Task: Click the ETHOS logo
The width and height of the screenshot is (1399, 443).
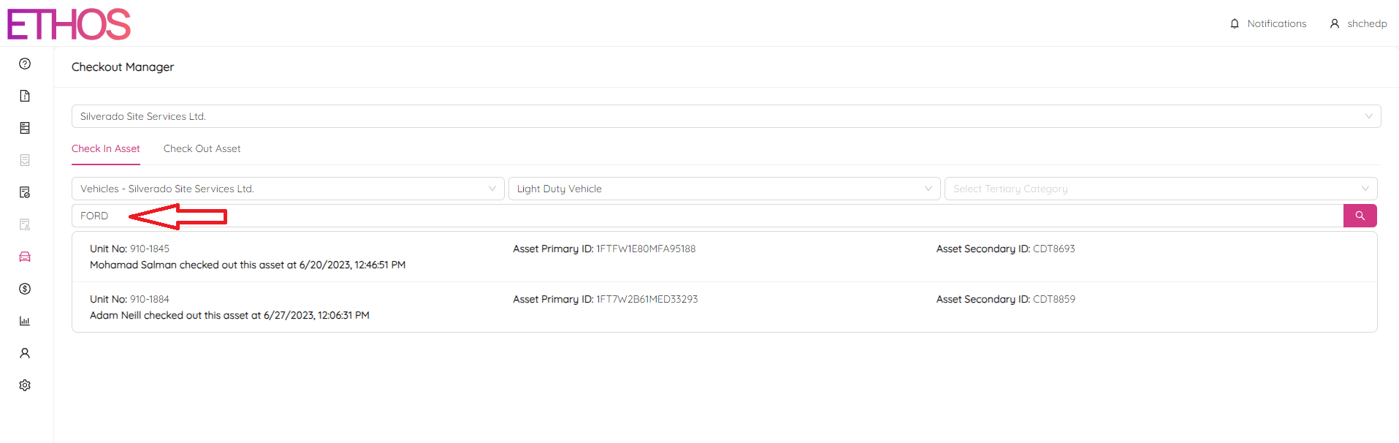Action: pyautogui.click(x=69, y=24)
